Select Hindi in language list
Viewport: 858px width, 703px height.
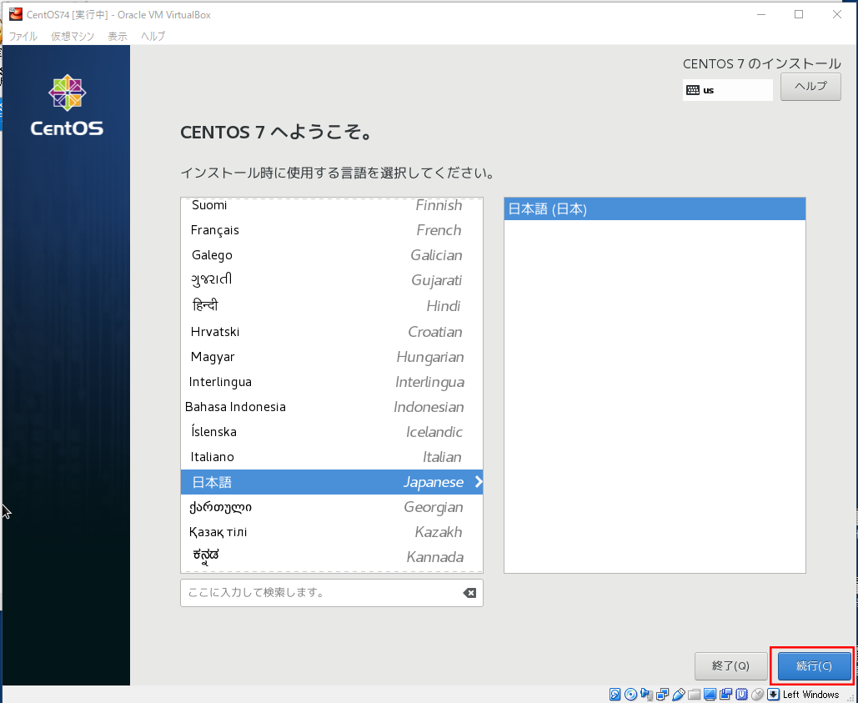click(x=332, y=306)
